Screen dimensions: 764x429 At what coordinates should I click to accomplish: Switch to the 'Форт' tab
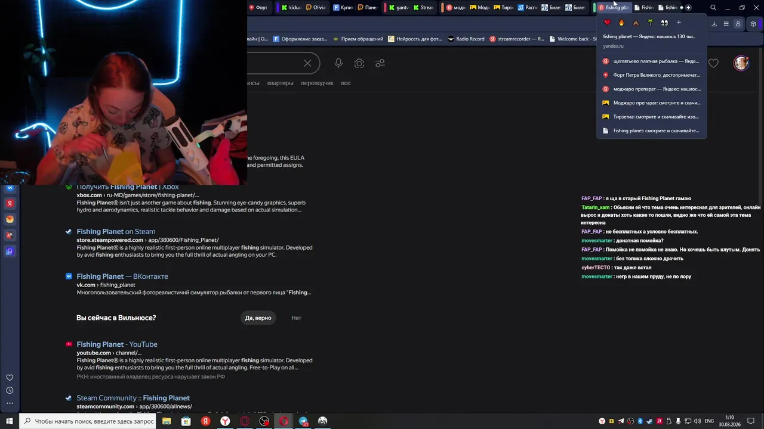(x=258, y=8)
